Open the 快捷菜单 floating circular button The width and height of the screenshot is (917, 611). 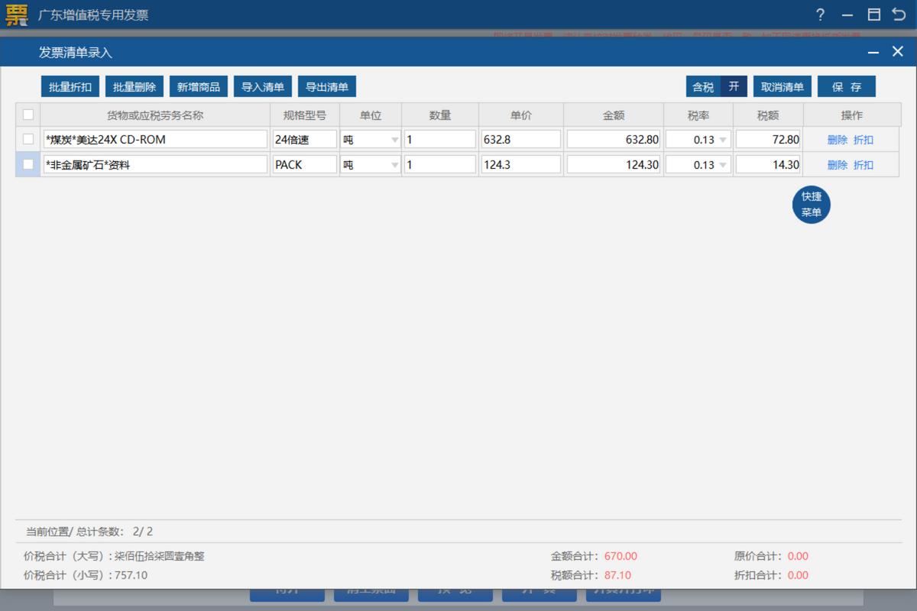coord(811,204)
